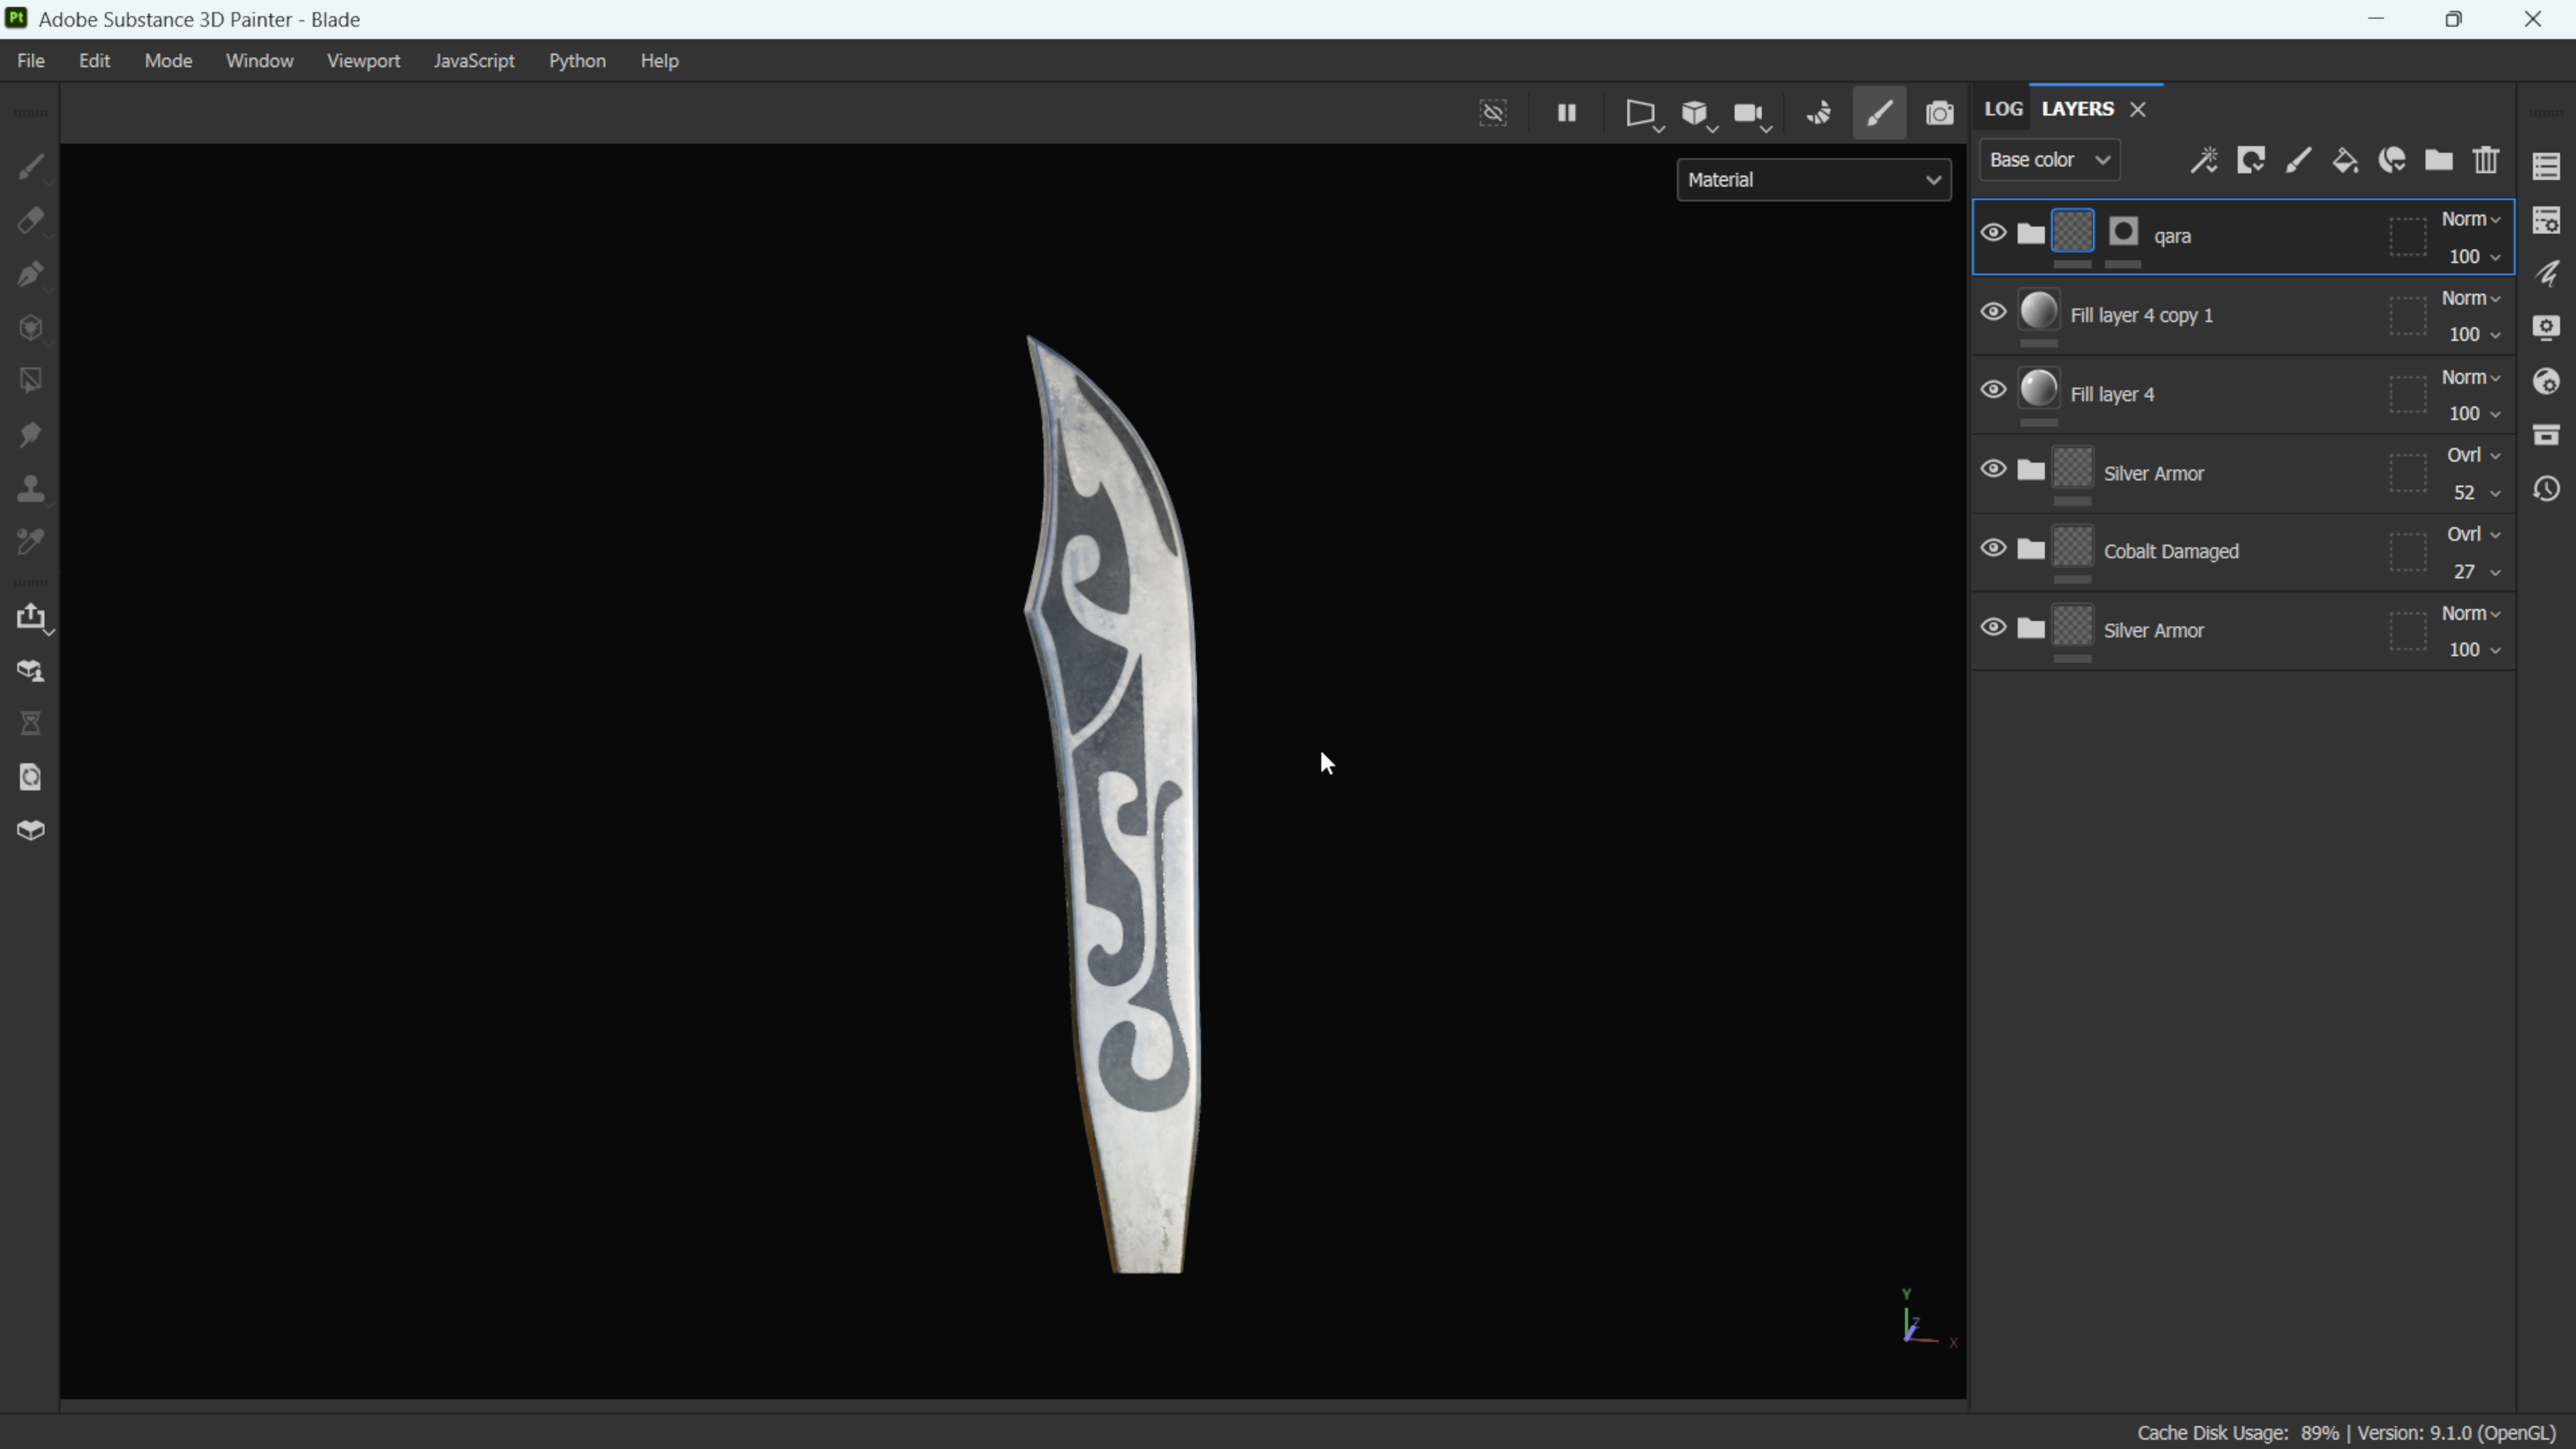Open the rendering camera (Iray) icon
Viewport: 2576px width, 1449px height.
click(x=1940, y=113)
